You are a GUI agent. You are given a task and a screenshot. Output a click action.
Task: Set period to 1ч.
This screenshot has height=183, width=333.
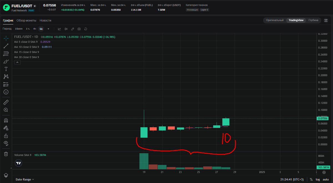click(28, 29)
